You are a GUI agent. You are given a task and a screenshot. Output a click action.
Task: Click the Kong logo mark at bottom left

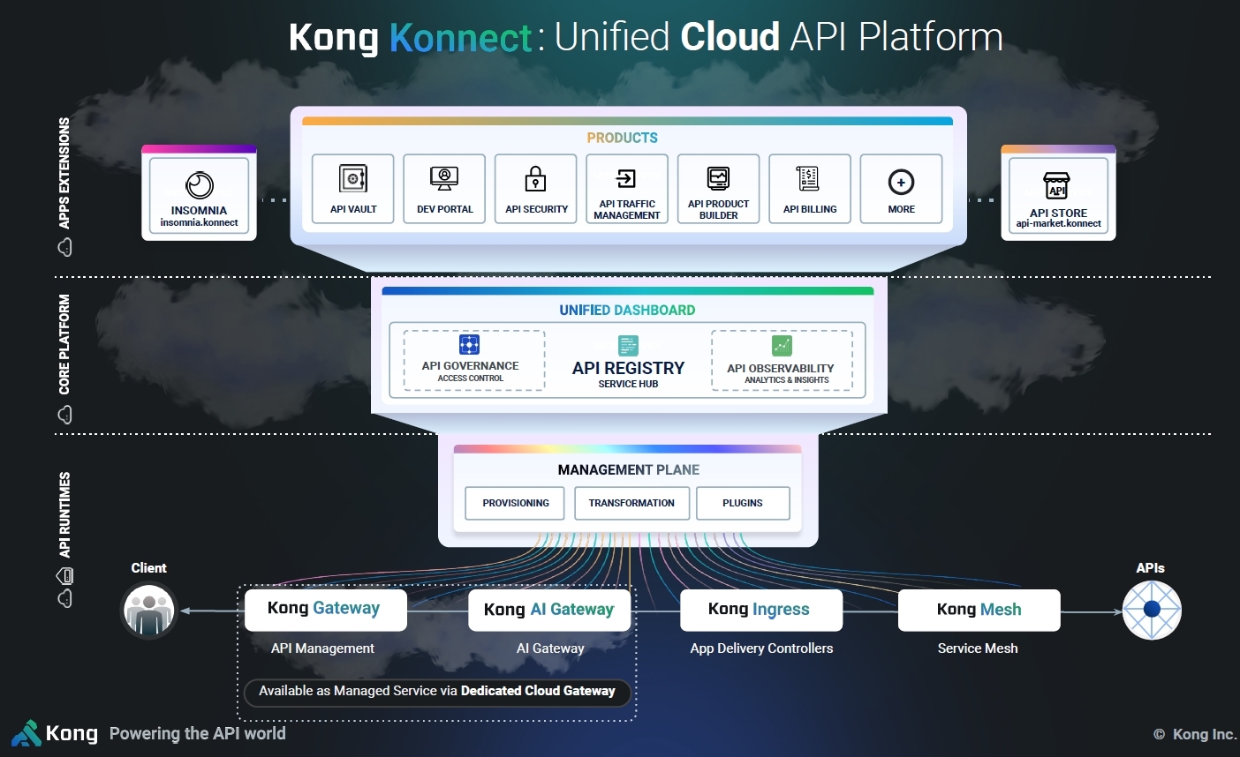coord(26,733)
